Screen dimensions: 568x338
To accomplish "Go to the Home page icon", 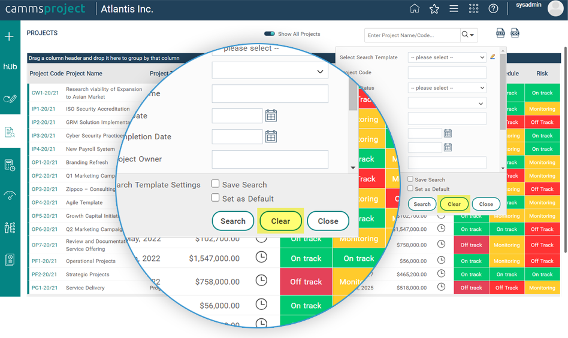I will [x=415, y=8].
